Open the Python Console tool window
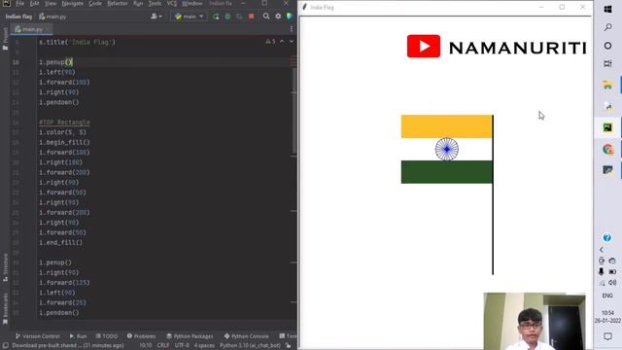Image resolution: width=622 pixels, height=350 pixels. tap(246, 336)
